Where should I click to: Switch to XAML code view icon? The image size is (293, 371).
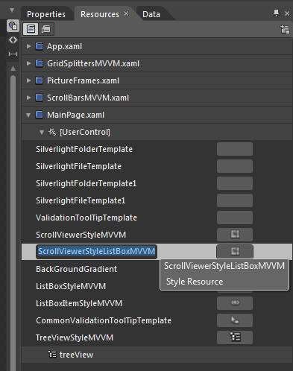(x=13, y=40)
